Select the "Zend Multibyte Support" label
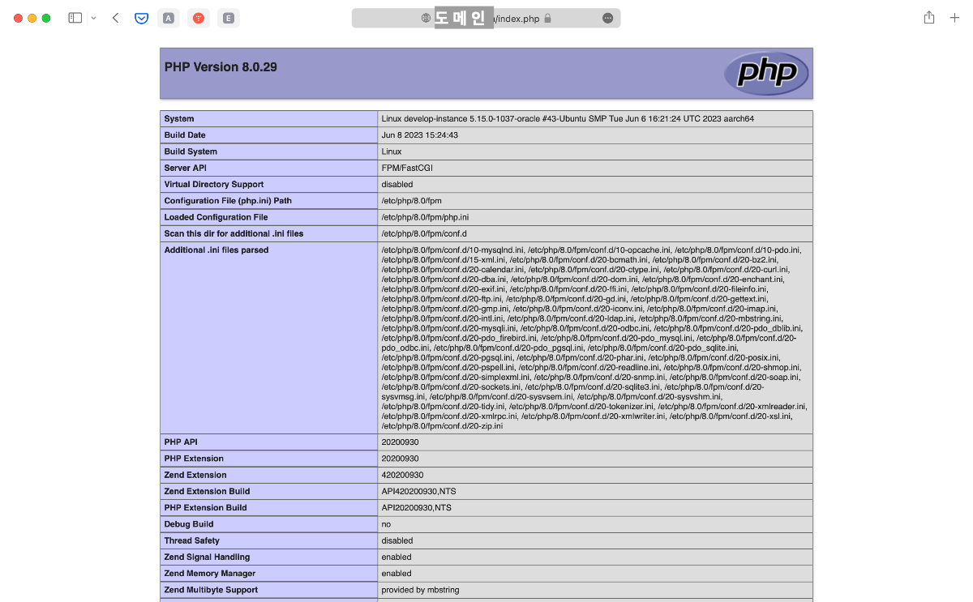 click(211, 590)
